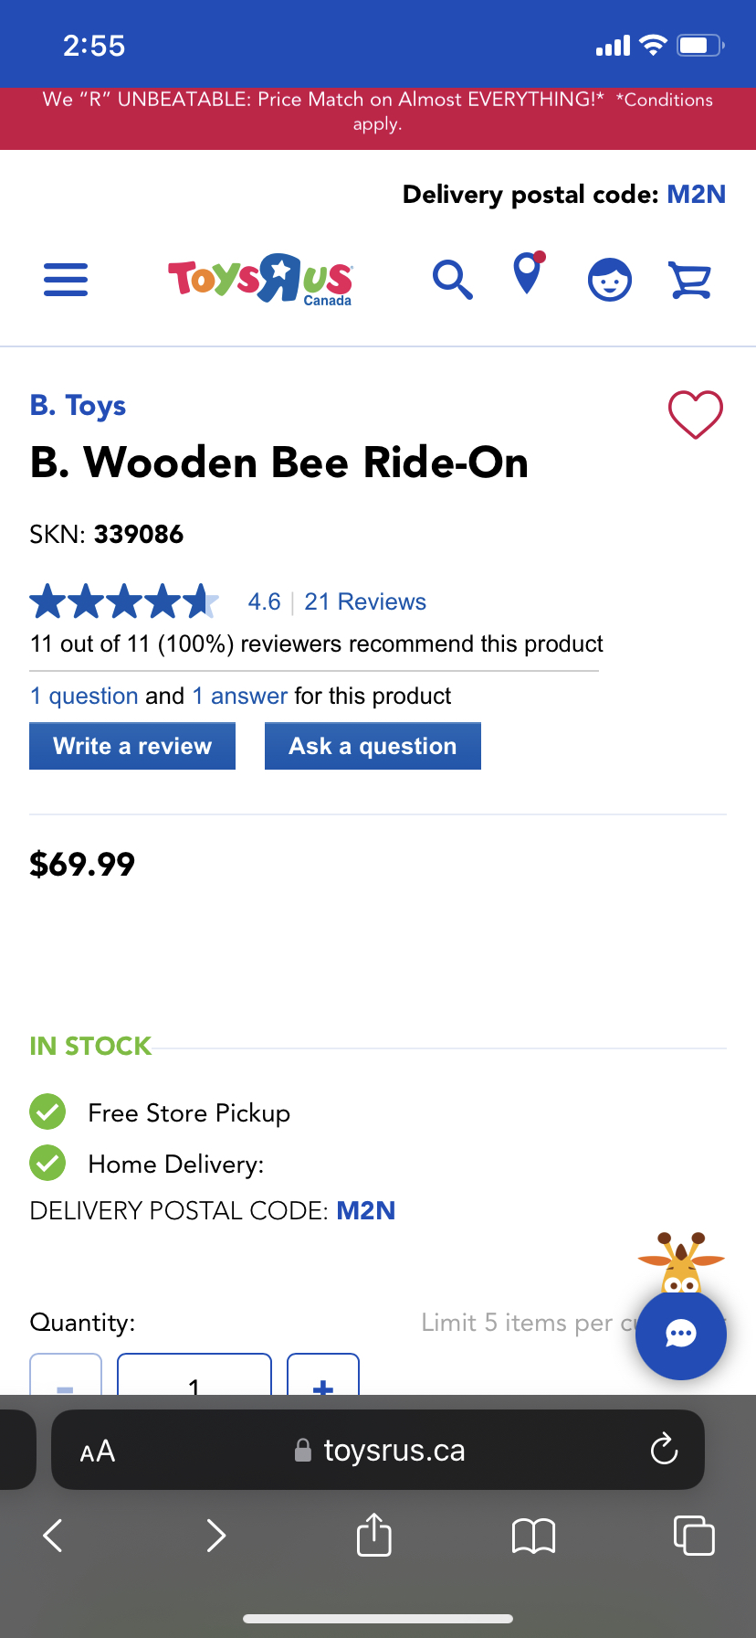Tap the share icon in Safari toolbar

pyautogui.click(x=373, y=1536)
